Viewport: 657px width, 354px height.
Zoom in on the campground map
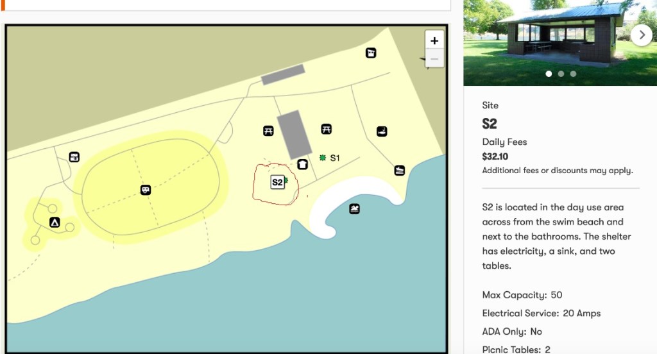click(x=434, y=40)
